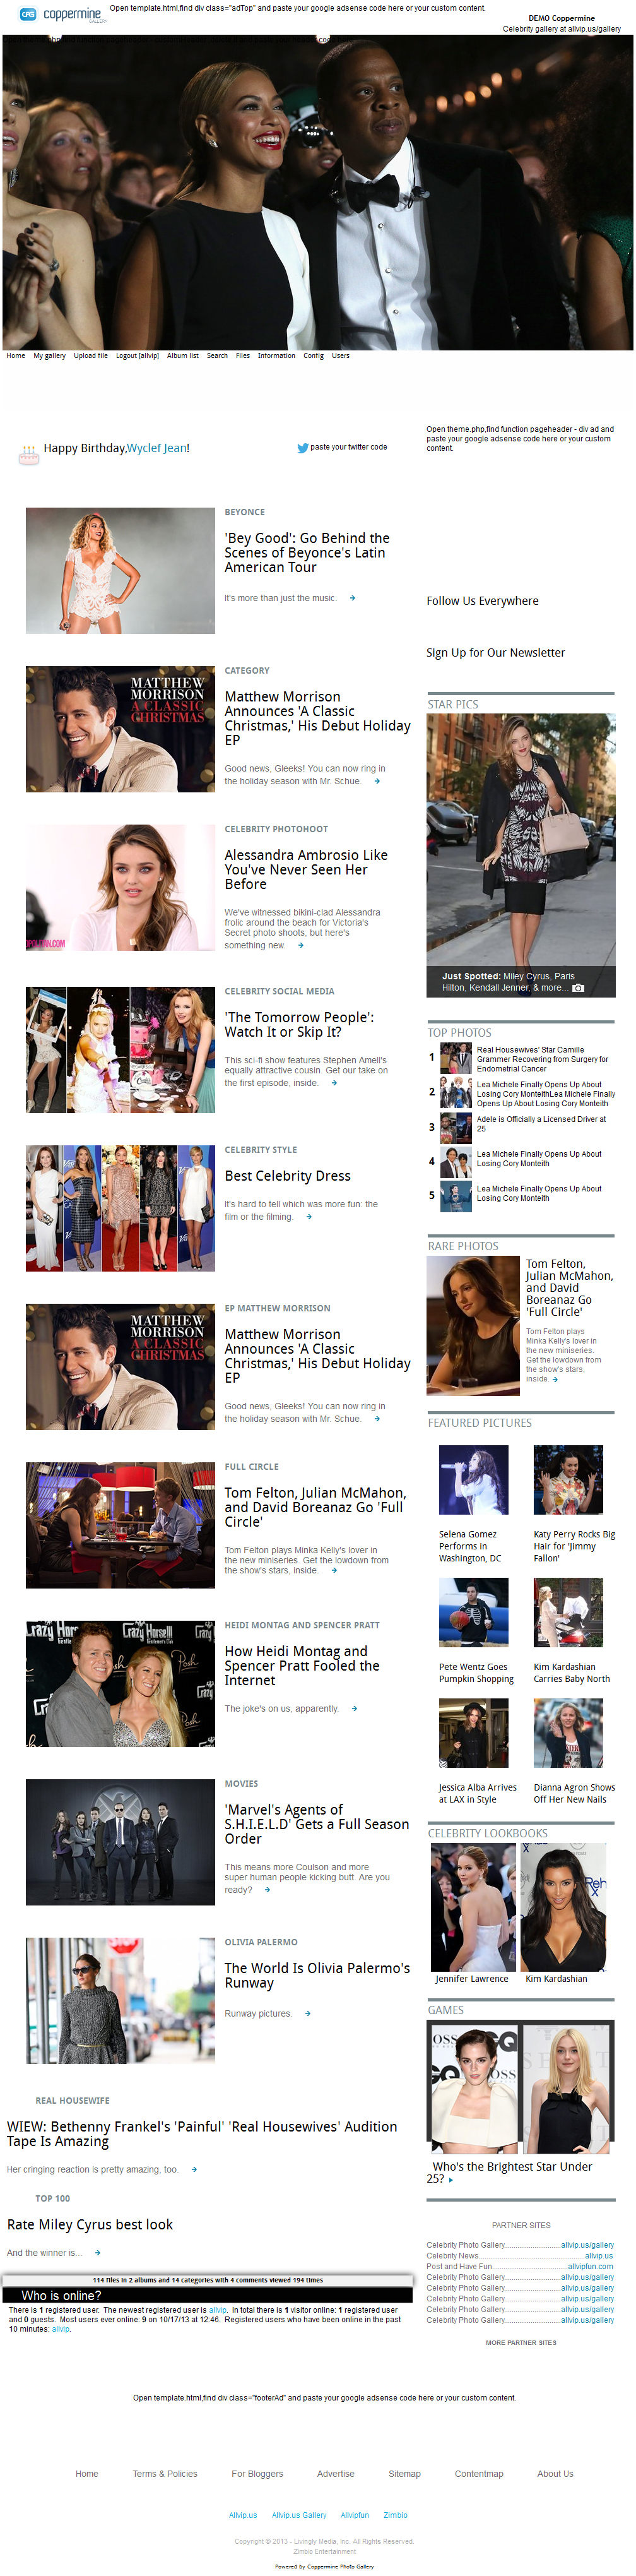Open the Marvel's Agents of S.H.I.E.L.D. headline
Image resolution: width=636 pixels, height=2576 pixels.
[317, 1824]
